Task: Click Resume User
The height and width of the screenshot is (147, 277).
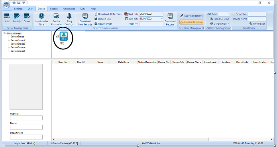Action: tap(103, 24)
